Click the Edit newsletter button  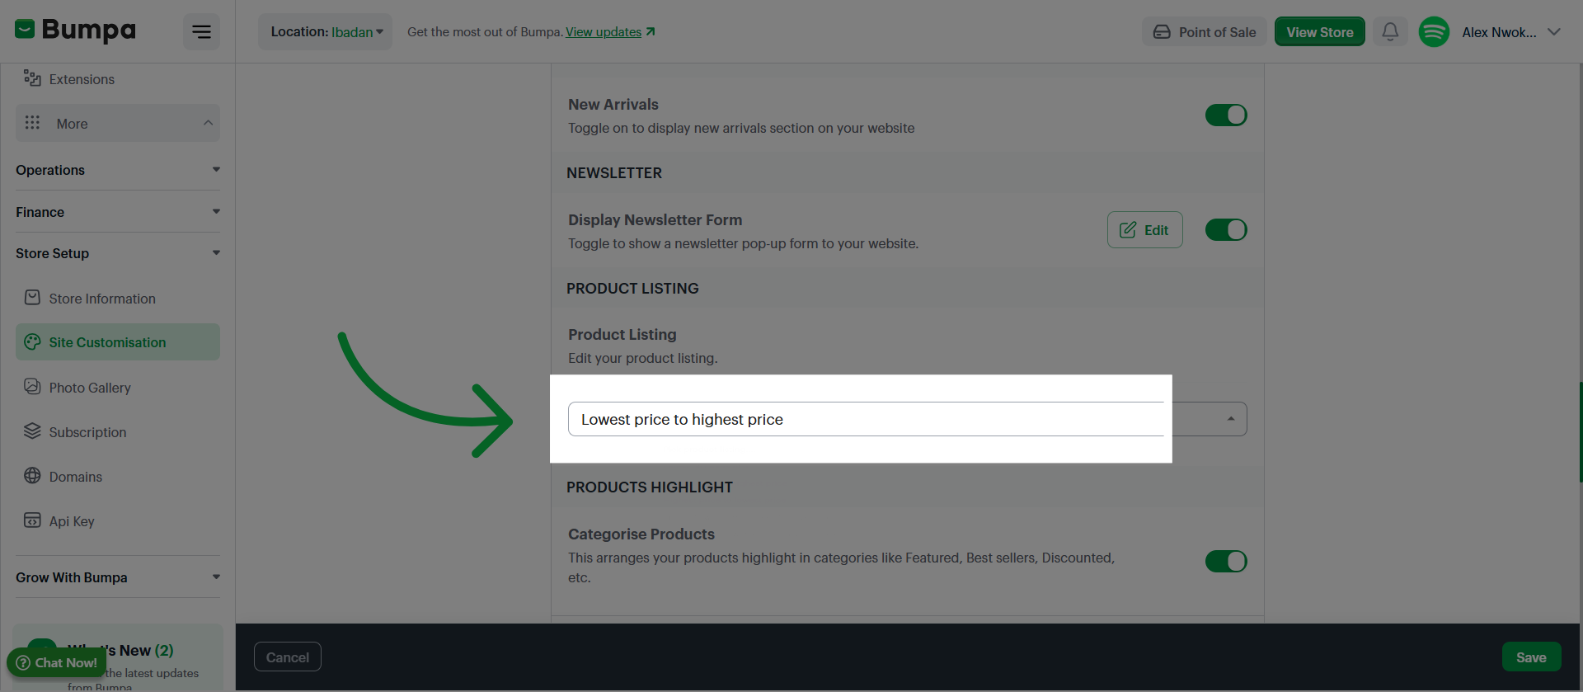click(x=1145, y=230)
